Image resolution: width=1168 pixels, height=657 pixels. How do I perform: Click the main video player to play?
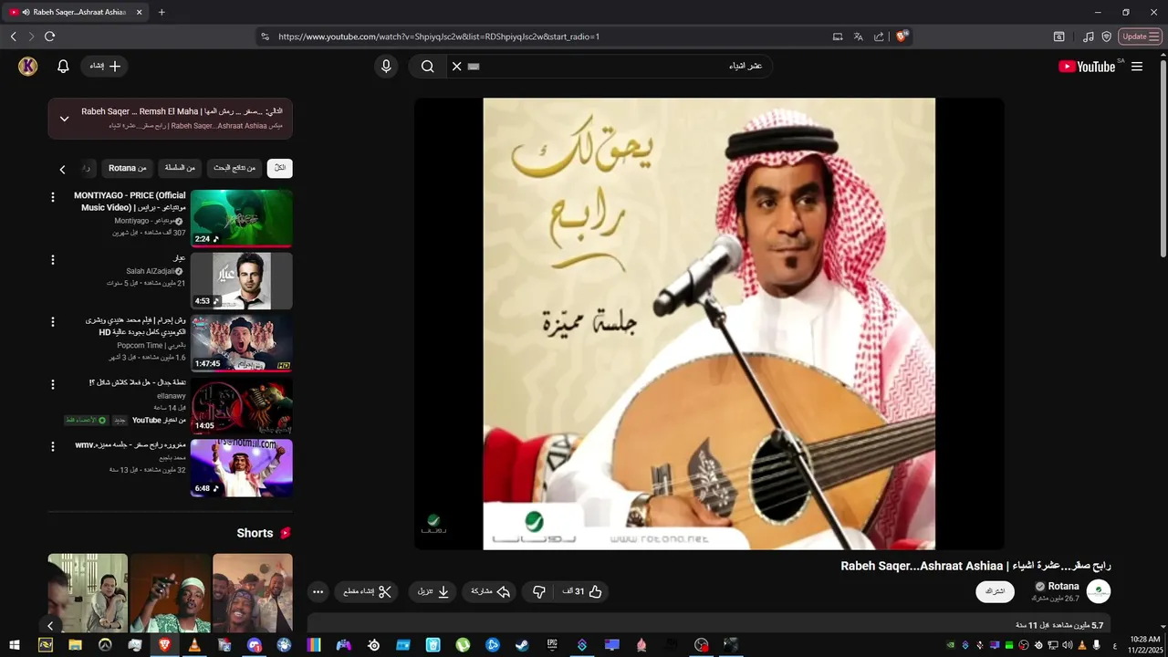tap(709, 324)
